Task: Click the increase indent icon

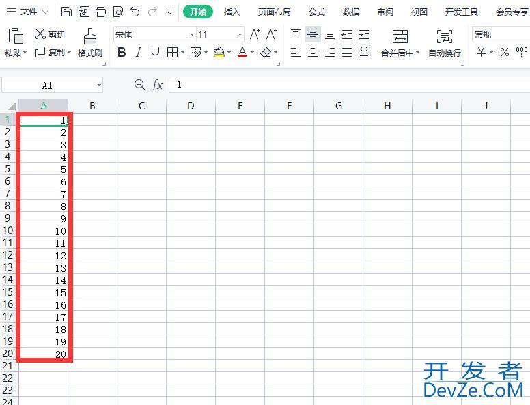Action: click(364, 34)
